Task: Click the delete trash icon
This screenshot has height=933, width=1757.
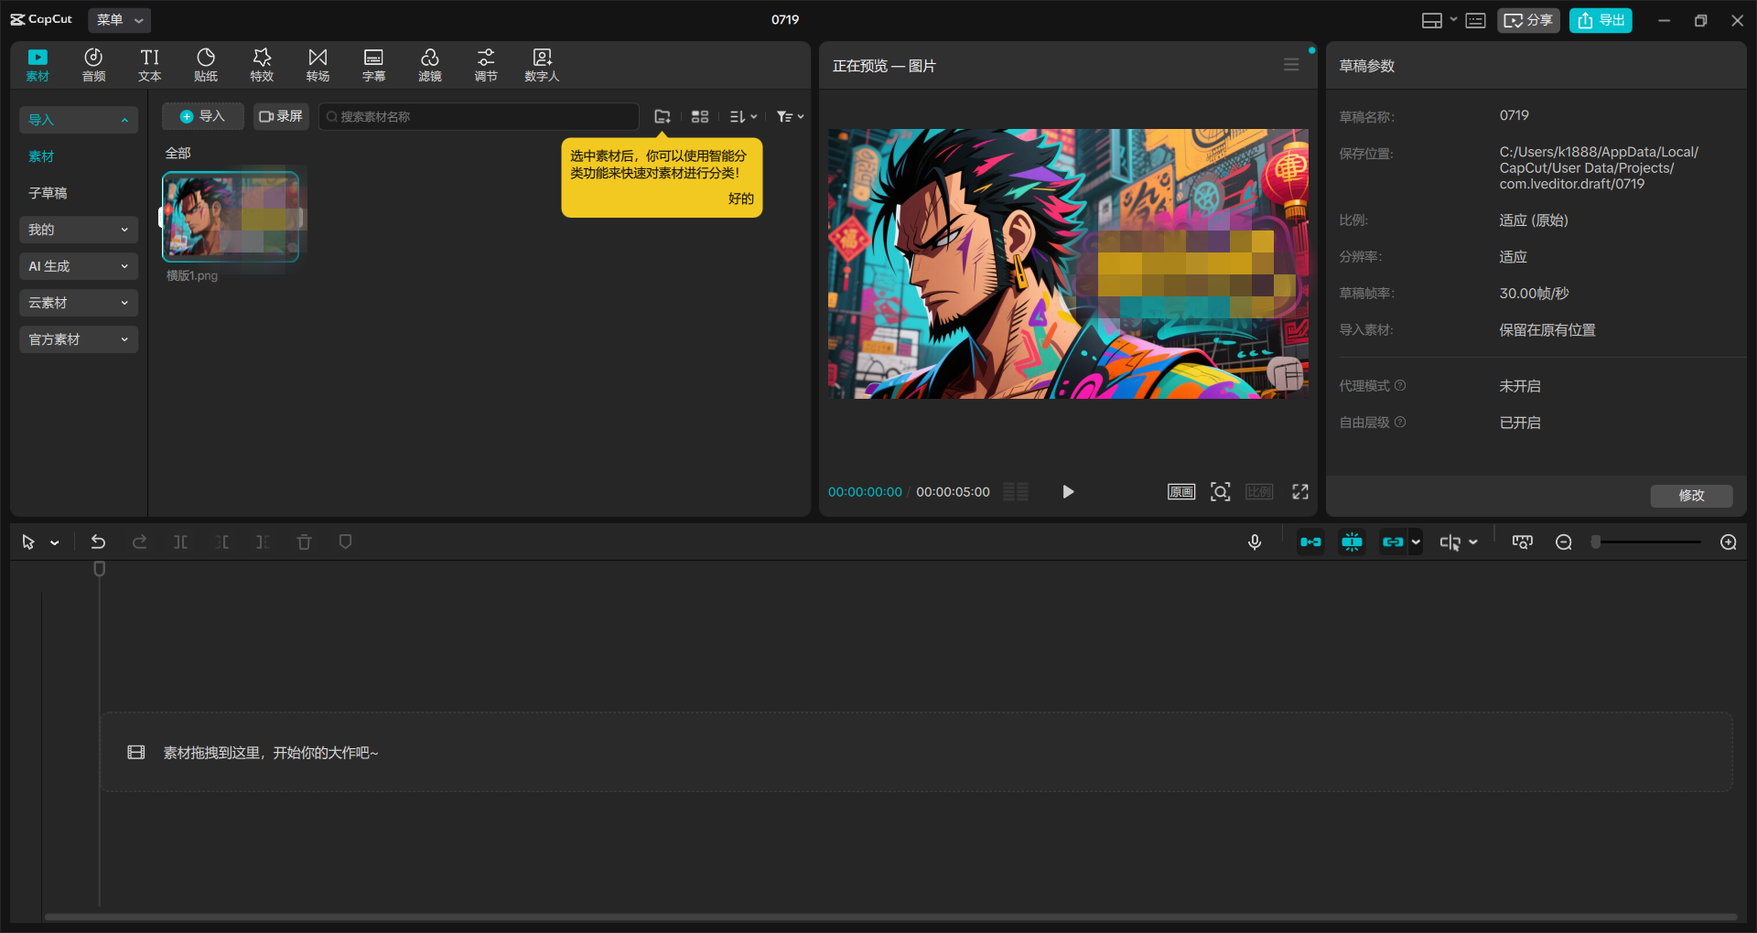Action: (304, 542)
